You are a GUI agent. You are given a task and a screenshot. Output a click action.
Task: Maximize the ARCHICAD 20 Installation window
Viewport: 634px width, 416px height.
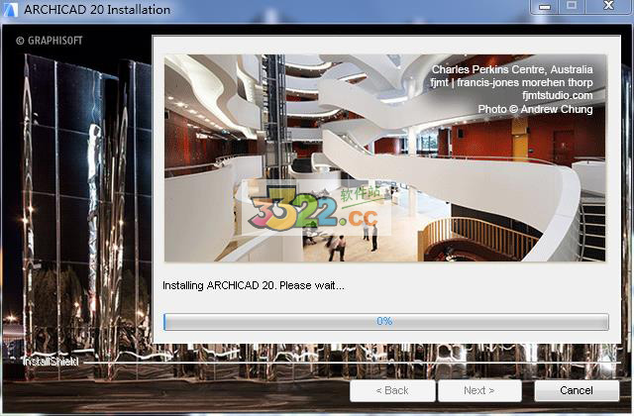tap(572, 7)
